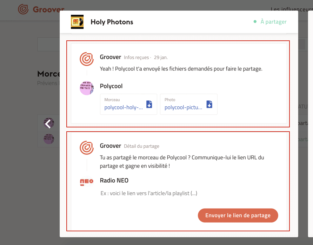313x245 pixels.
Task: Click the second Polycool avatar in the background list
Action: coord(49,139)
